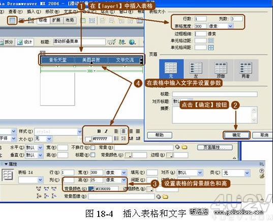Screen dimensions: 273x222
Task: Clear row heights icon
Action: [x=39, y=196]
